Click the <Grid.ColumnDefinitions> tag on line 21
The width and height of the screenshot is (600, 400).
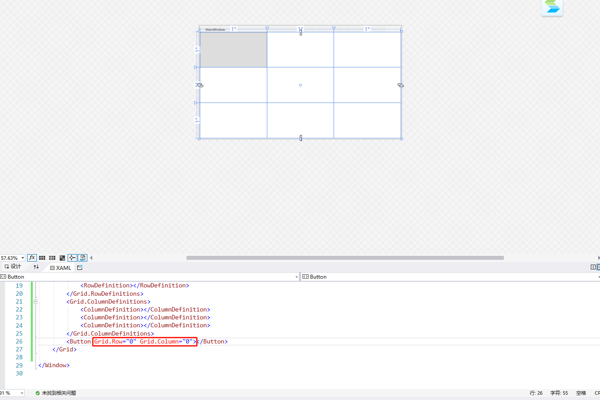click(x=108, y=301)
